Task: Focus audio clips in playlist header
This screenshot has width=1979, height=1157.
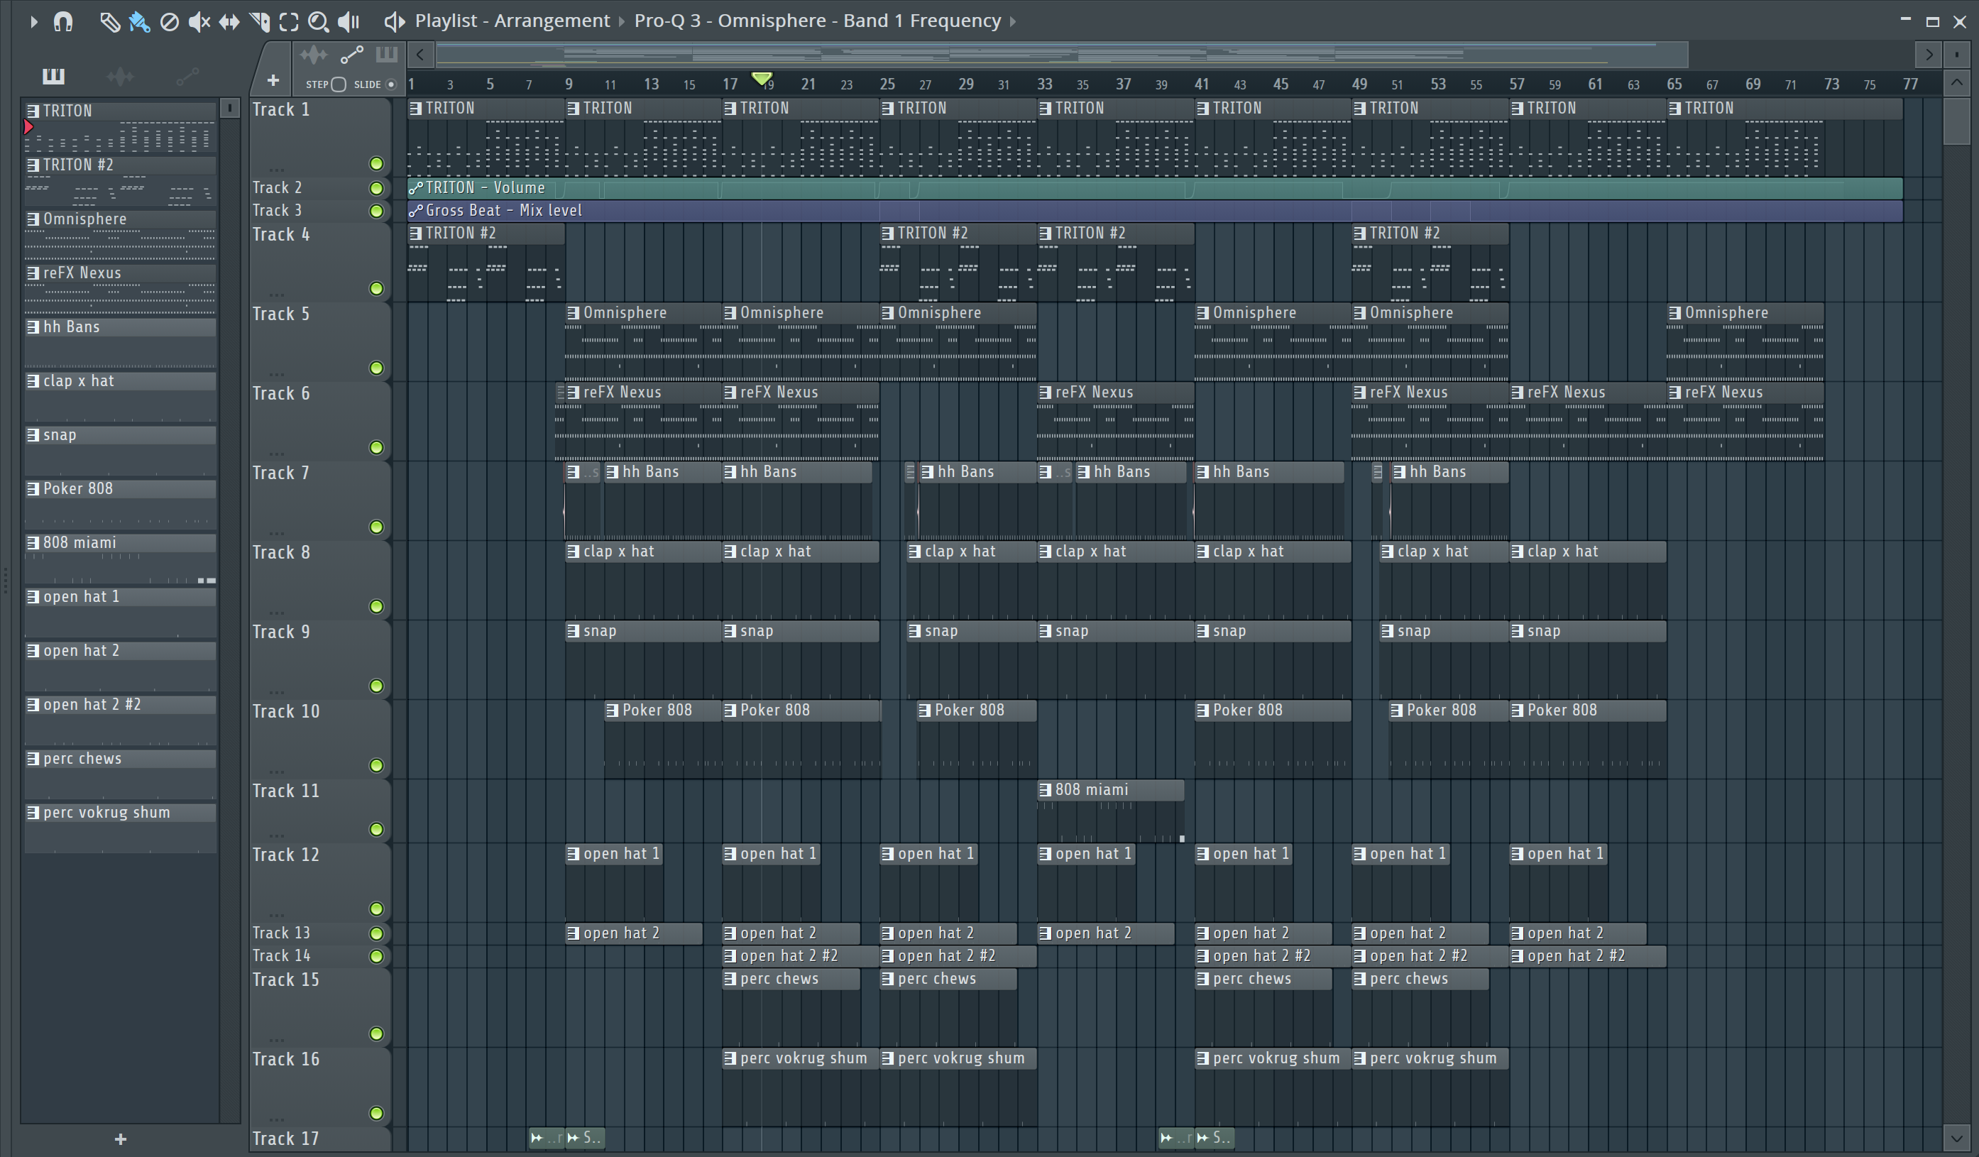Action: (313, 54)
